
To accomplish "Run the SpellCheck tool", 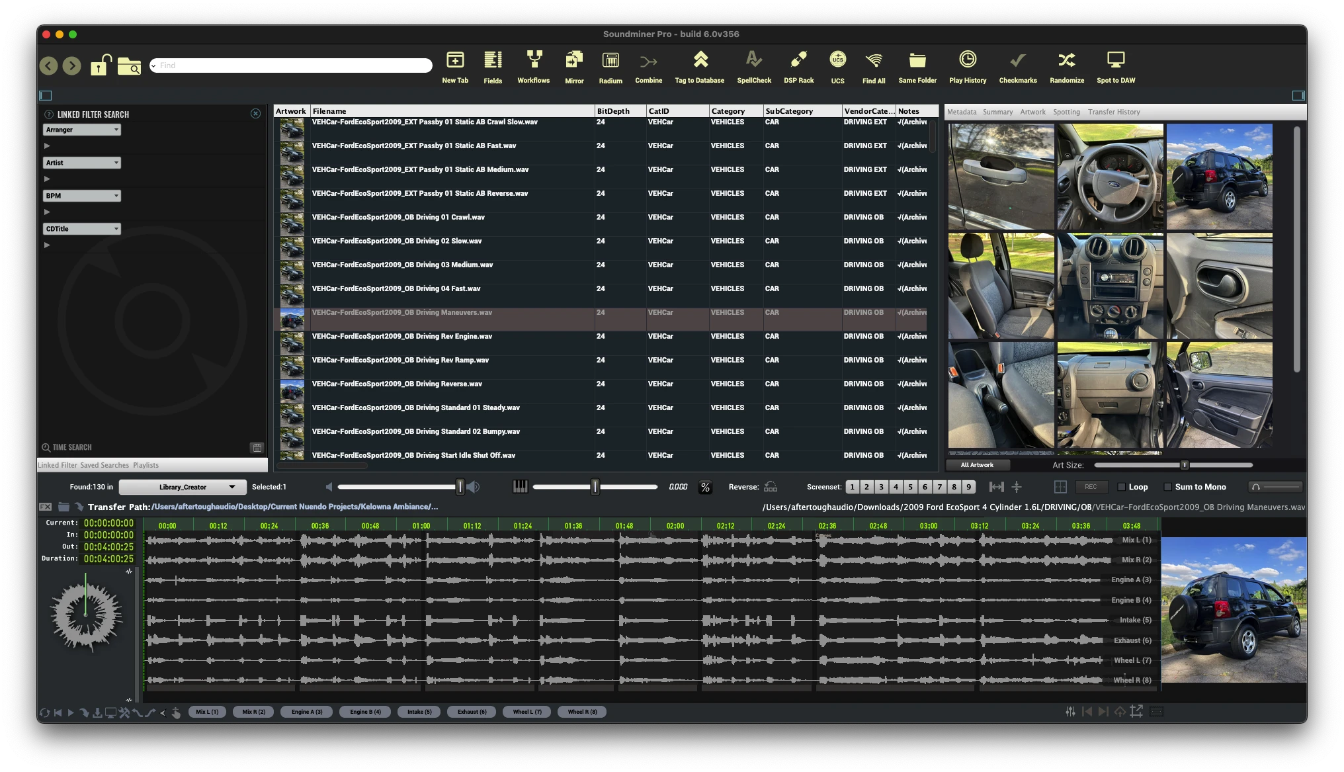I will pos(753,61).
